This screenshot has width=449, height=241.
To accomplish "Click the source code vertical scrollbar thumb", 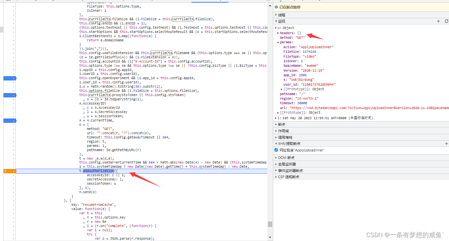I will click(x=270, y=224).
